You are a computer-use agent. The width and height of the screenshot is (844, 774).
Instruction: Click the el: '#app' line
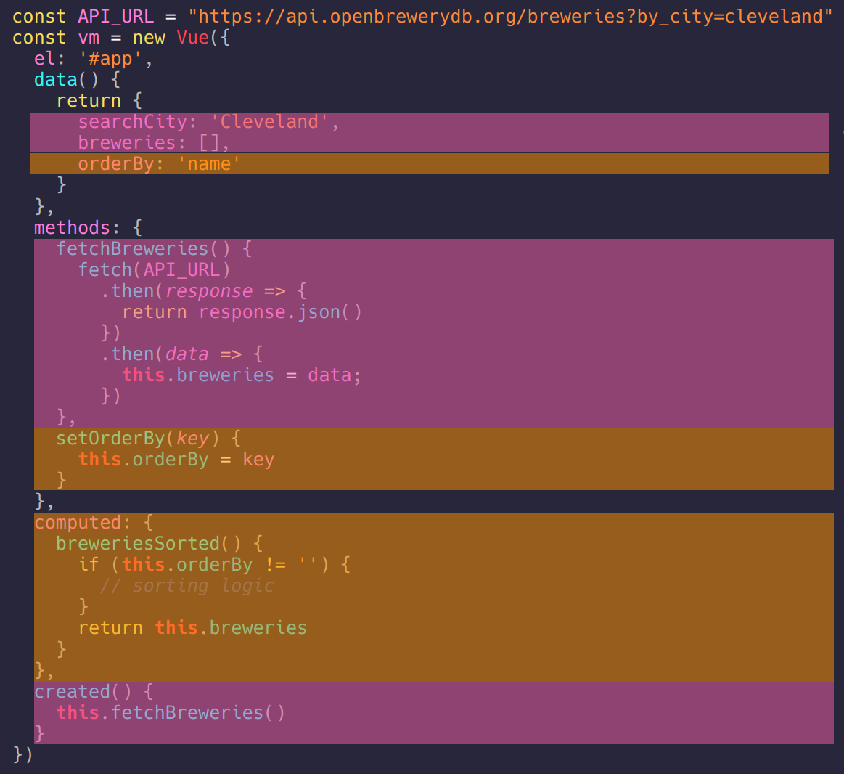tap(94, 59)
